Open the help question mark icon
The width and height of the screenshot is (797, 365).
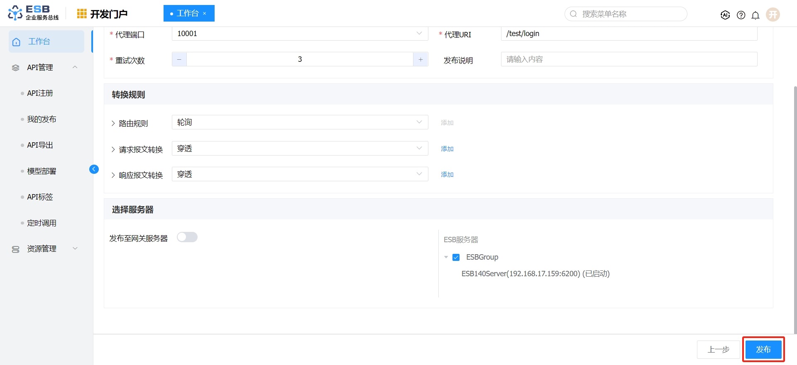pyautogui.click(x=741, y=15)
